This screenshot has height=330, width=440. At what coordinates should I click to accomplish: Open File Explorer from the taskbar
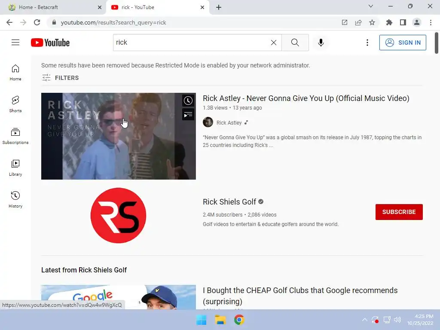pyautogui.click(x=220, y=320)
